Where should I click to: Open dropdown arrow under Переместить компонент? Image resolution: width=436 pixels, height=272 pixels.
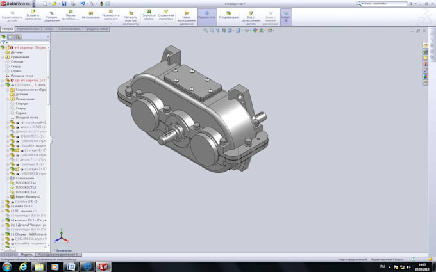coord(111,24)
